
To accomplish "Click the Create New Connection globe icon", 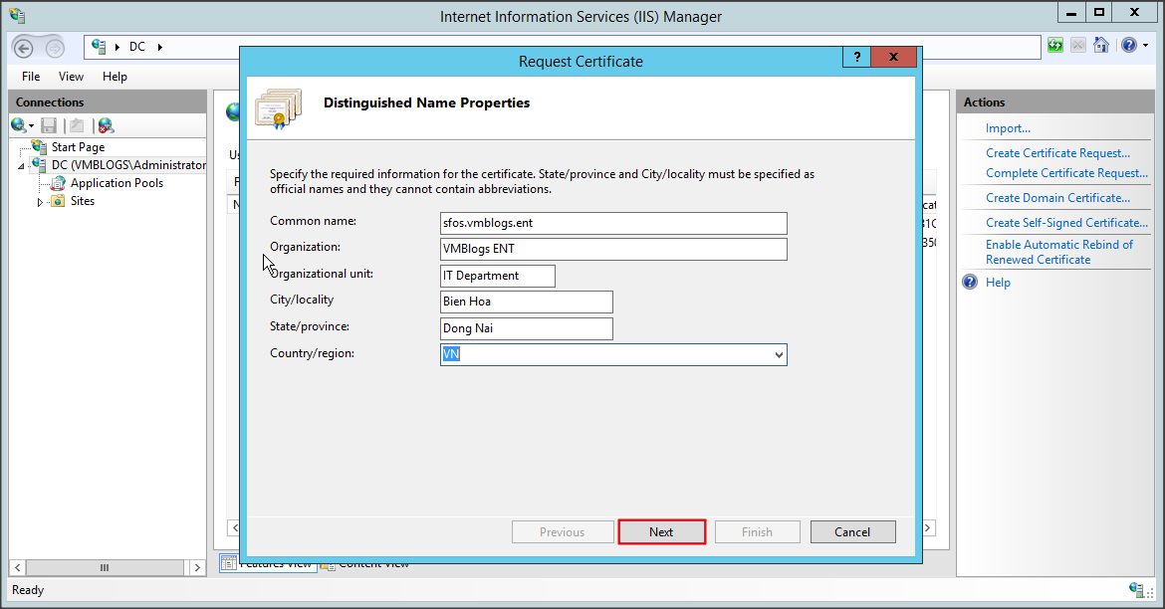I will (19, 125).
